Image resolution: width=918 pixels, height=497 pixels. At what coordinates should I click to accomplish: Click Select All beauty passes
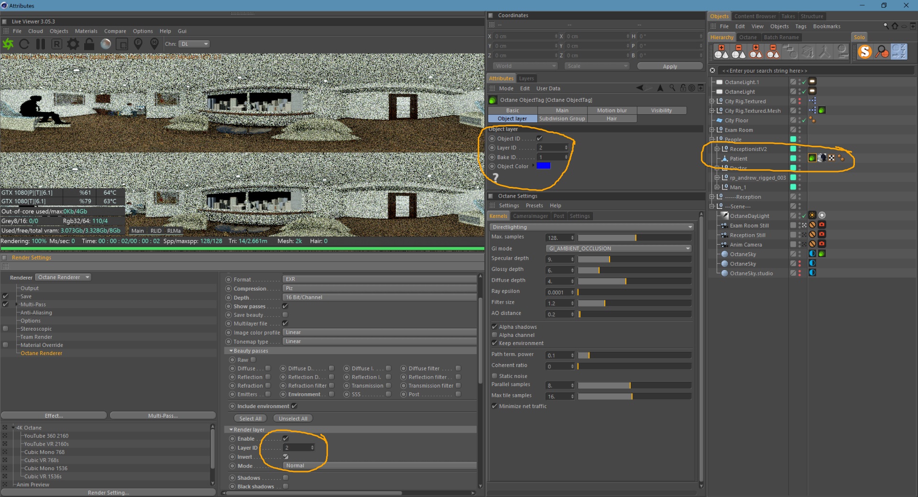[x=251, y=419]
